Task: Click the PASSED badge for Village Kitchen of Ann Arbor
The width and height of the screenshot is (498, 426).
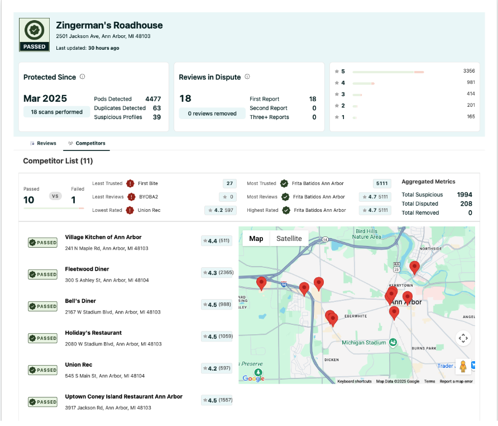Action: 43,243
